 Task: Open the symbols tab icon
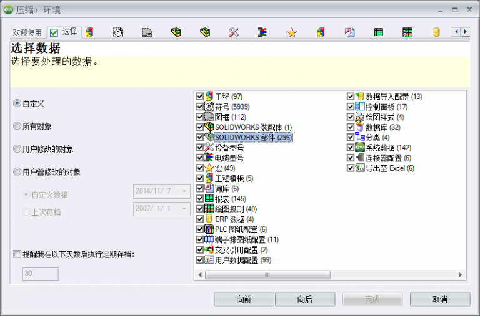coord(118,32)
